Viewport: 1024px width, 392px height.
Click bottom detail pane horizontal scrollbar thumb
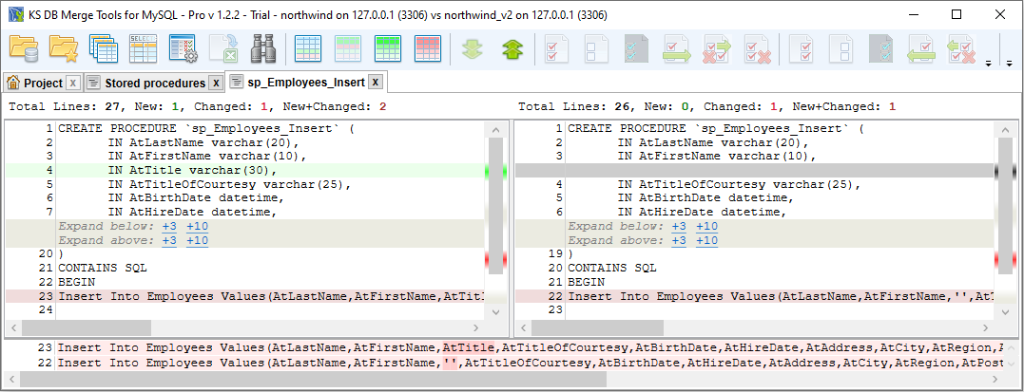tap(312, 379)
